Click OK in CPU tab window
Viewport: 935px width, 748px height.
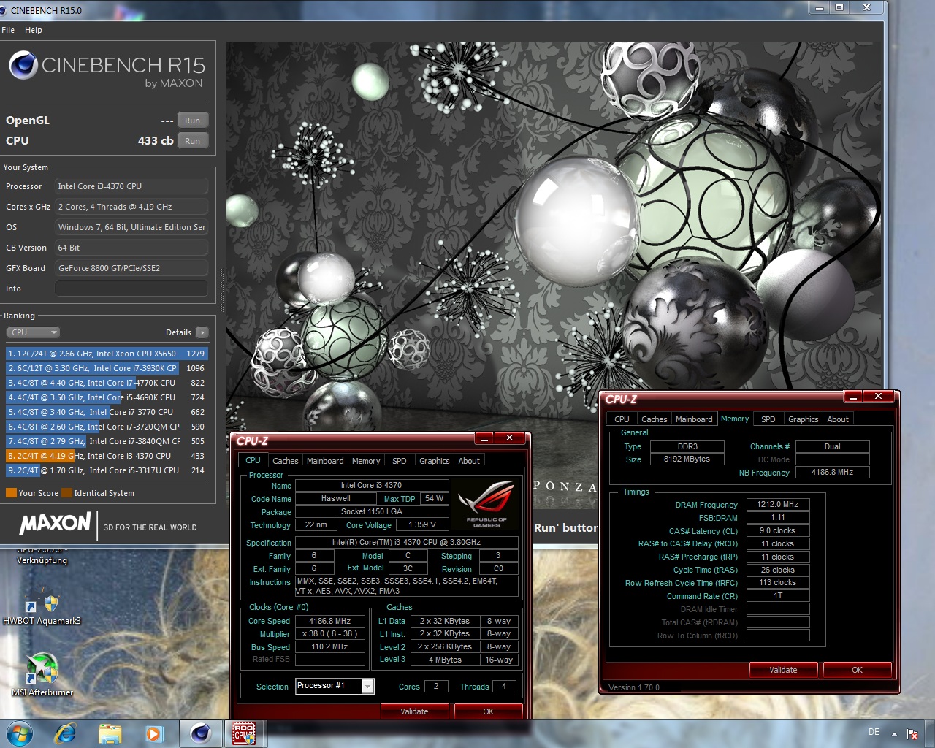click(488, 711)
